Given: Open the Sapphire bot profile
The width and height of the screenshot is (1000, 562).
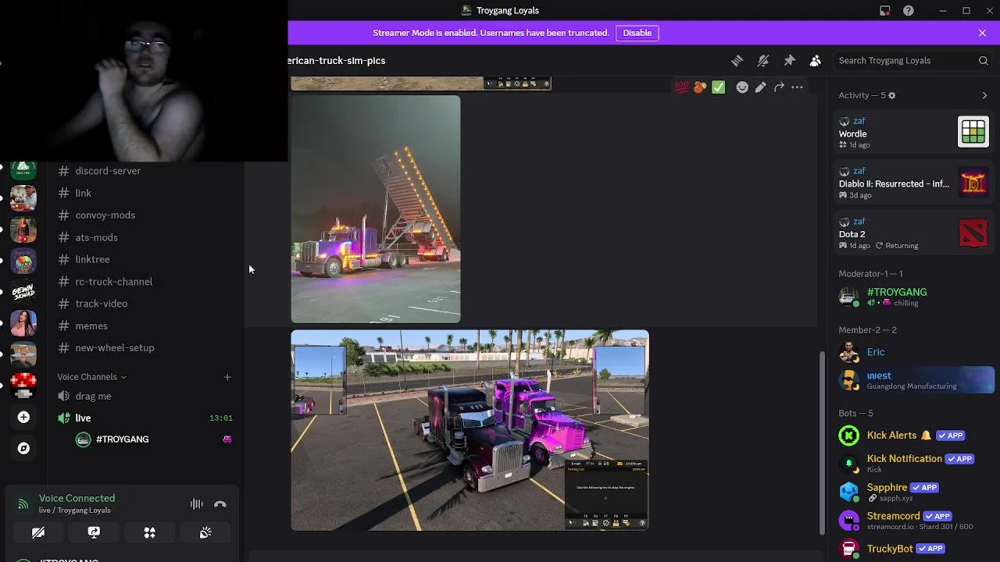Looking at the screenshot, I should (x=914, y=491).
